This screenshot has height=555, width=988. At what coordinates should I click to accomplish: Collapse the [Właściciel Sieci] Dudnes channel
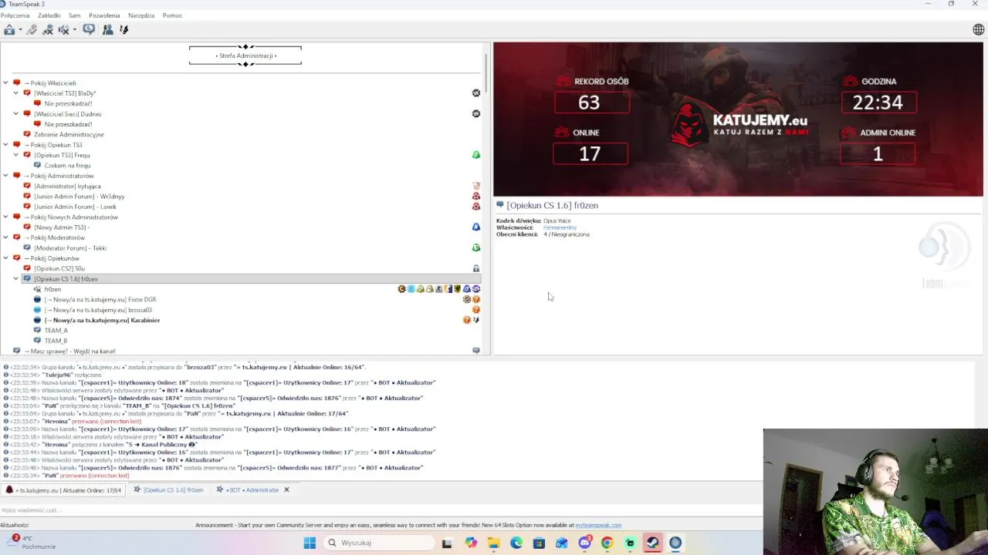(15, 114)
